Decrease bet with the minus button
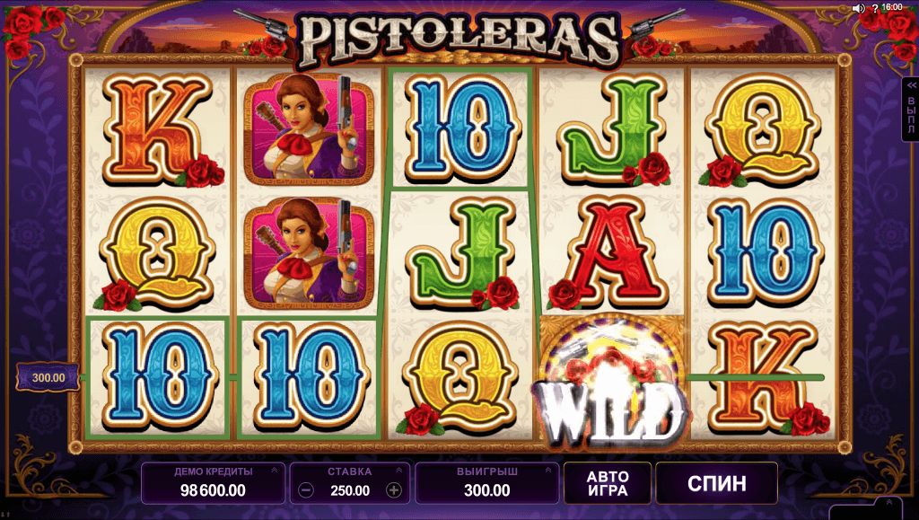The width and height of the screenshot is (919, 520). coord(305,490)
